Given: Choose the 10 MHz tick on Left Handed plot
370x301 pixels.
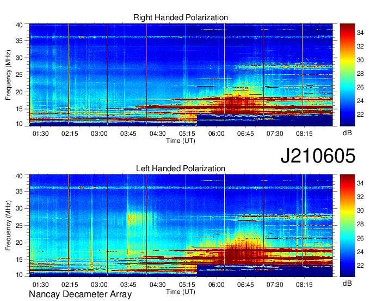Looking at the screenshot, I should click(20, 274).
